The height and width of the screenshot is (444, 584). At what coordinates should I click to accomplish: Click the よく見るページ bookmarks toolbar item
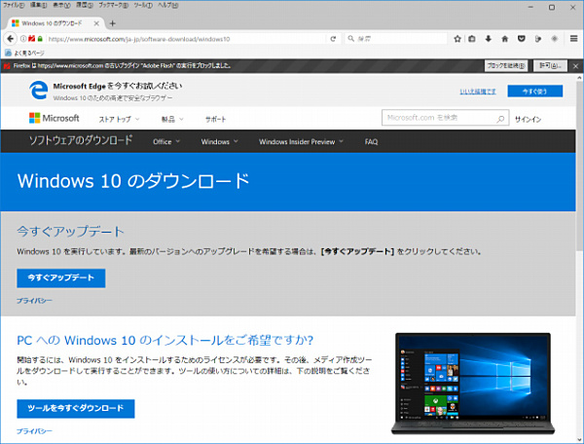click(x=24, y=53)
